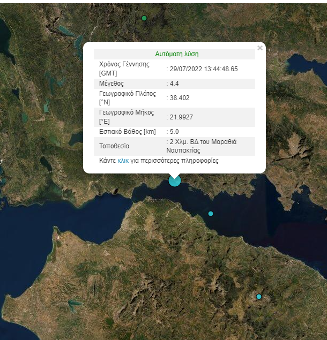
Task: Click the 'Γεωγραφικό Μήκος [°E]' label
Action: click(x=127, y=117)
